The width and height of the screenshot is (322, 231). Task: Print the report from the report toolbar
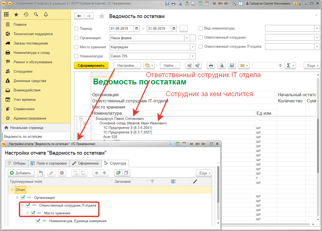pyautogui.click(x=211, y=65)
